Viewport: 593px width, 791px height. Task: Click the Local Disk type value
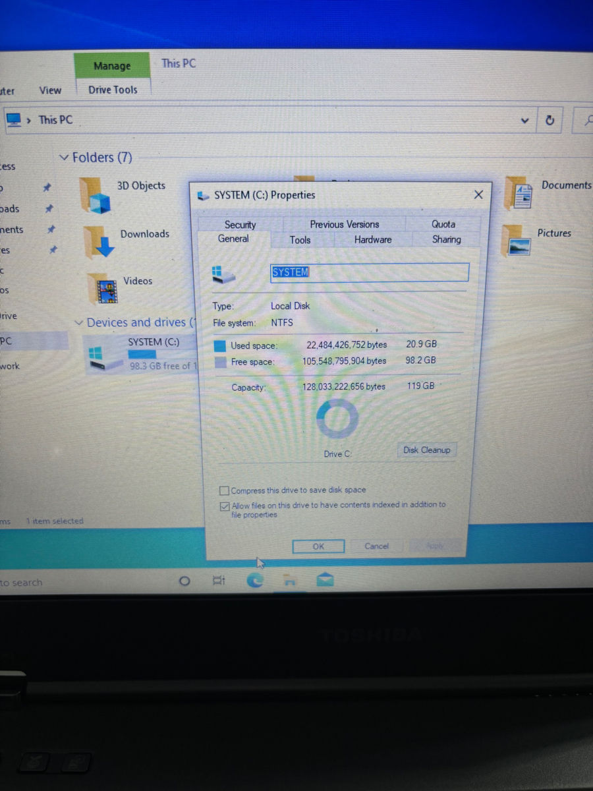[x=290, y=306]
